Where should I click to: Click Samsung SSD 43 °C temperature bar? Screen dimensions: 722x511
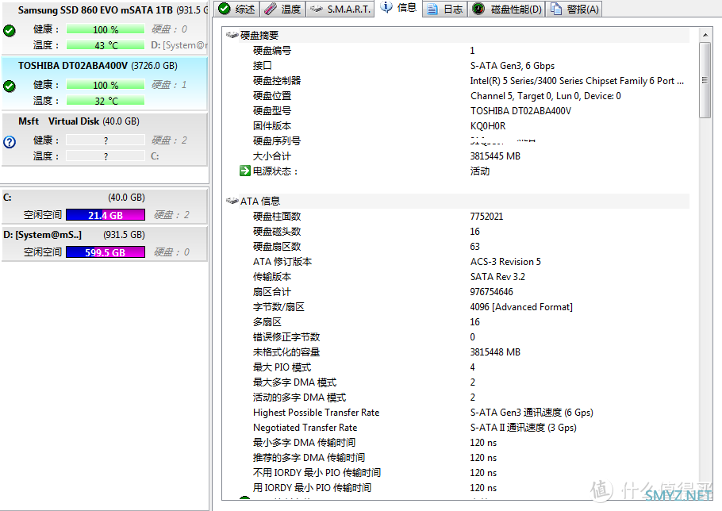coord(106,45)
